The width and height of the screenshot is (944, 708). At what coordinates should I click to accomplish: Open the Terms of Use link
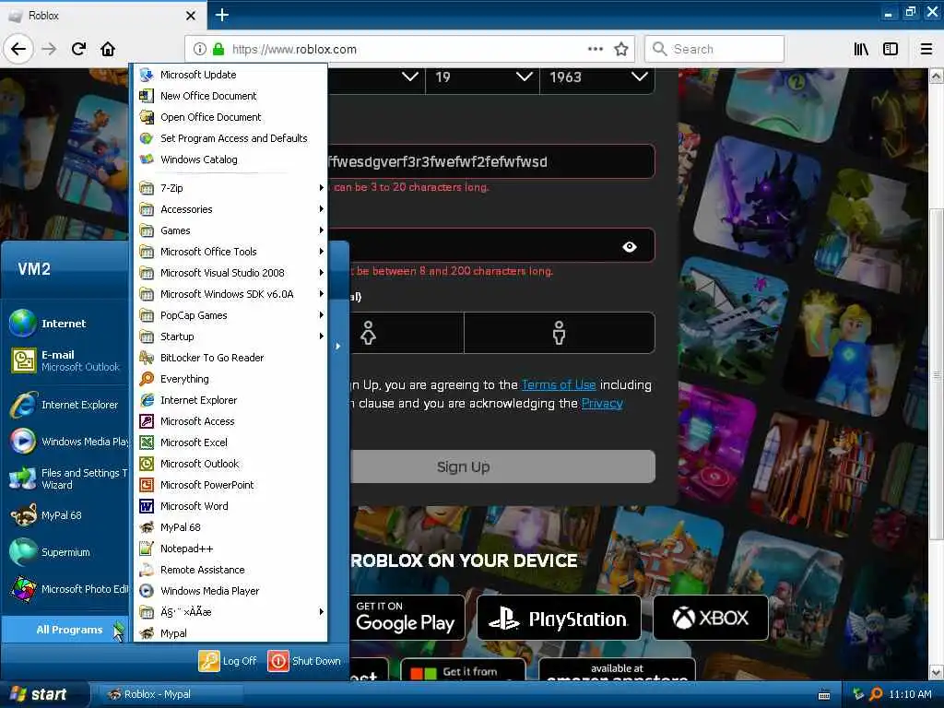[x=559, y=384]
